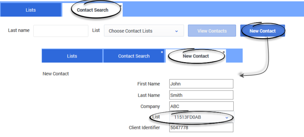Switch to Lists tab next to highlighted Contact Search
The height and width of the screenshot is (137, 304).
click(x=31, y=10)
